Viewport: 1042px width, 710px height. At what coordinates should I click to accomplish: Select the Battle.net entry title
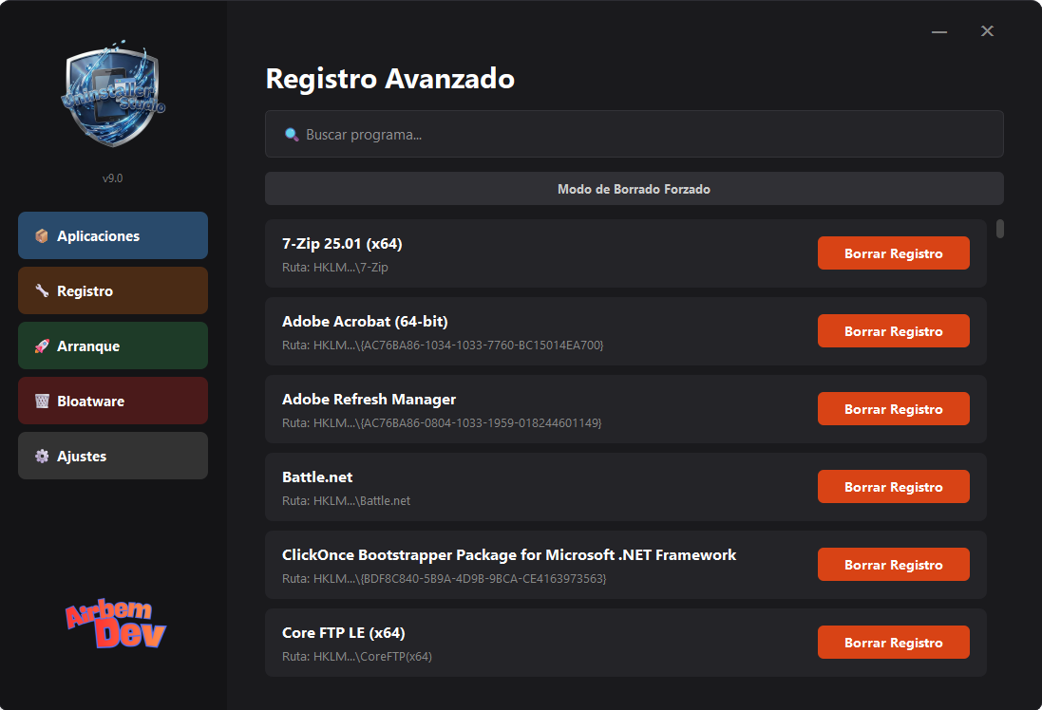pyautogui.click(x=317, y=476)
